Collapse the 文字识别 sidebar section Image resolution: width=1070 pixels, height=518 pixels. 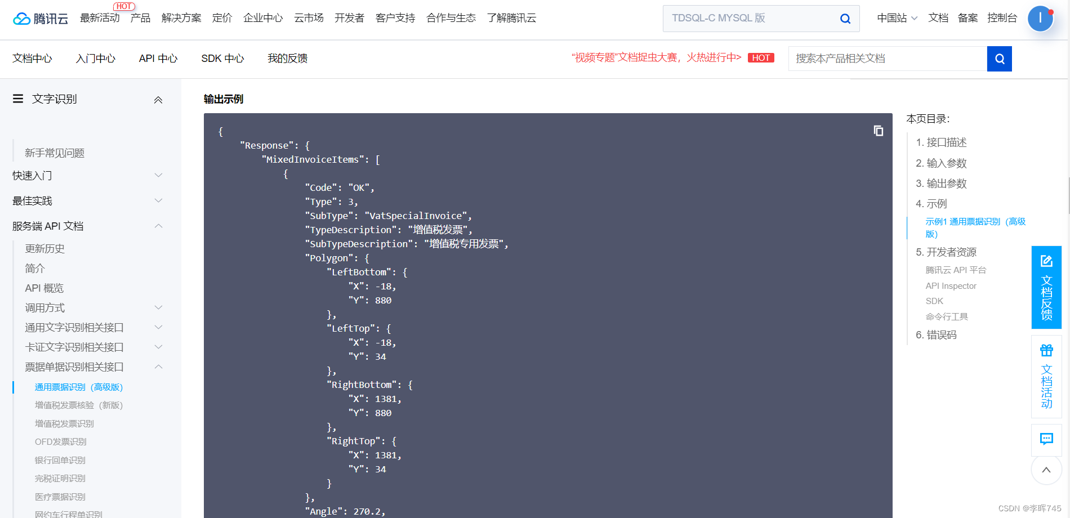click(x=158, y=100)
